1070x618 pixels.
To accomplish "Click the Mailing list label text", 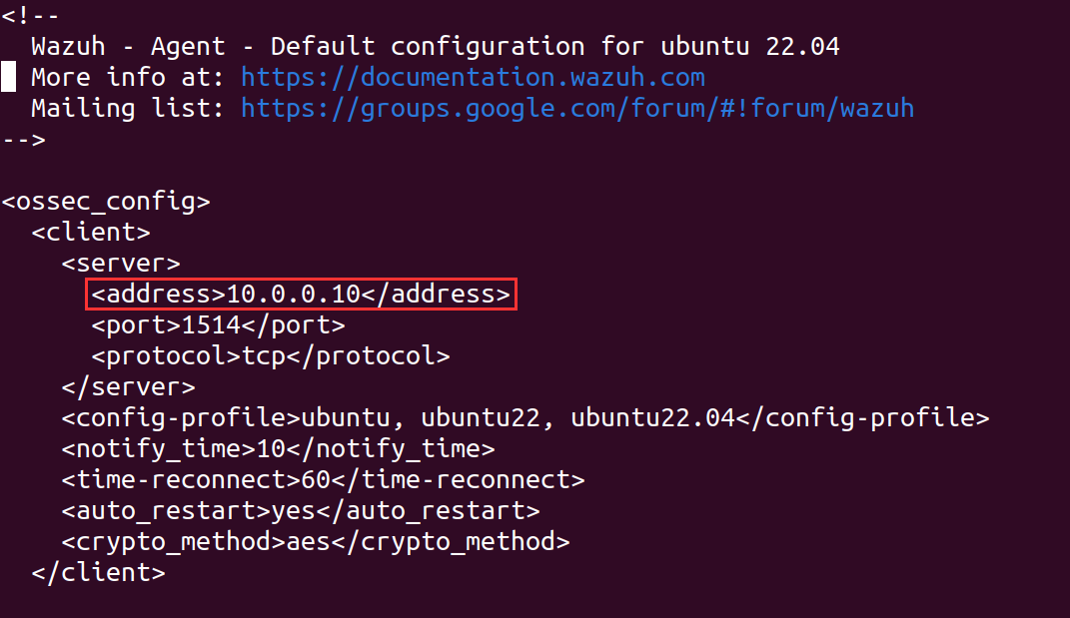I will [128, 108].
